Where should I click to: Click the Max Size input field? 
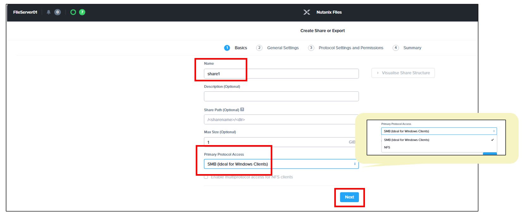[x=281, y=142]
